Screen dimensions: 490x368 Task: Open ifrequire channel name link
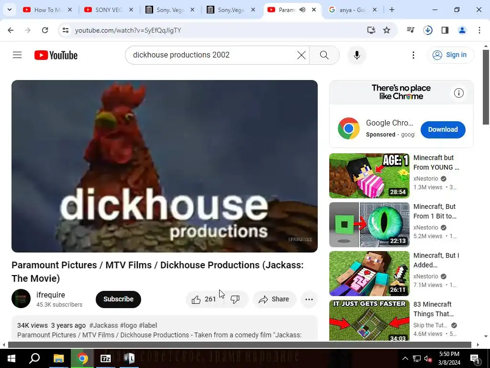pos(51,295)
